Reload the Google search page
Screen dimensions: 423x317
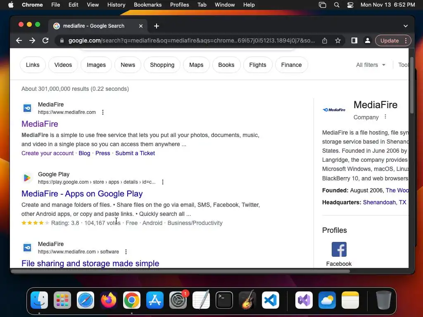pos(45,41)
